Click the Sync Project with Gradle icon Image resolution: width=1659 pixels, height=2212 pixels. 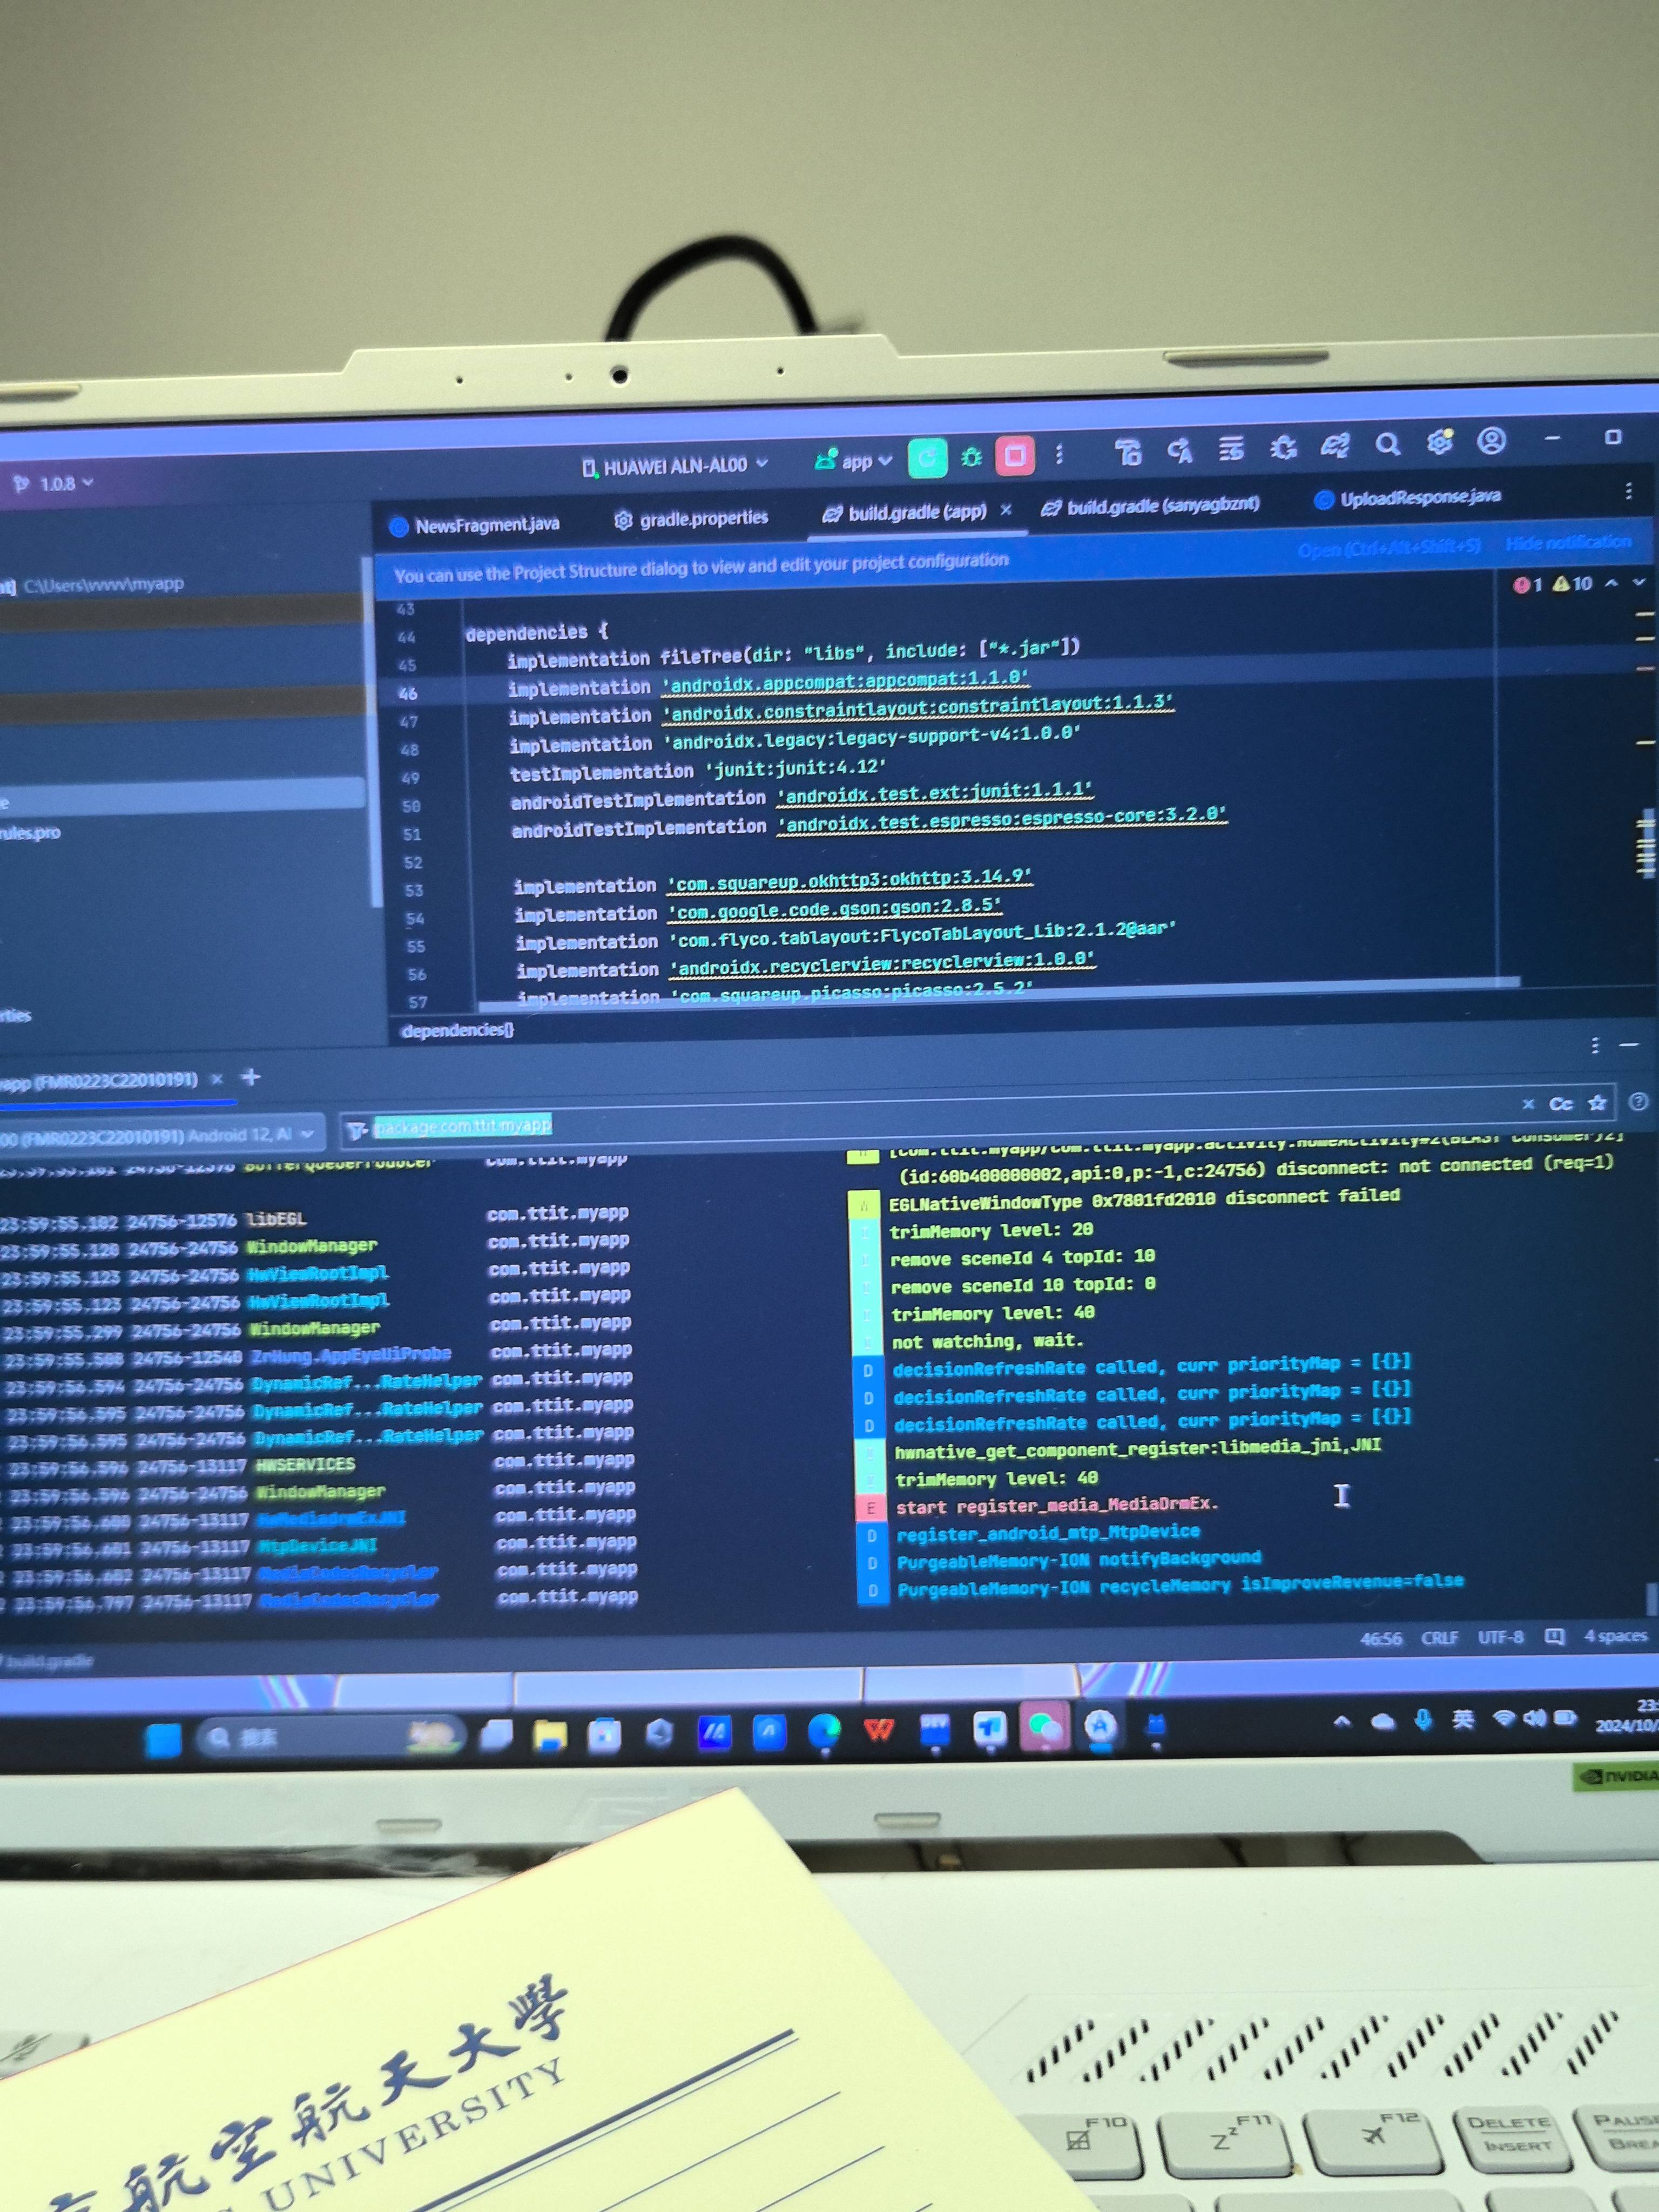click(1335, 446)
